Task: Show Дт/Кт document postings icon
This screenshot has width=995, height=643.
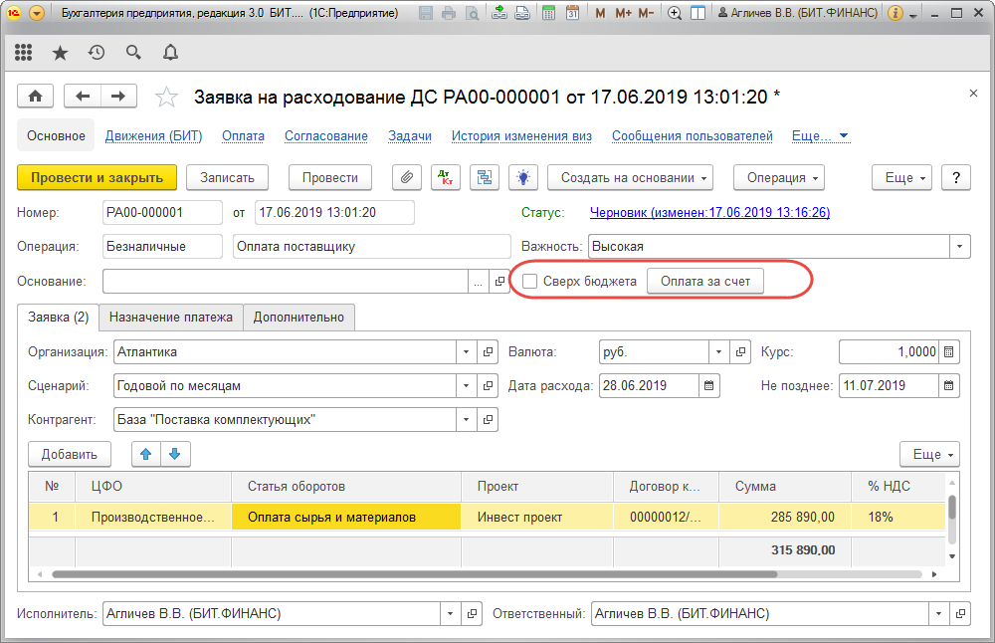Action: (x=444, y=177)
